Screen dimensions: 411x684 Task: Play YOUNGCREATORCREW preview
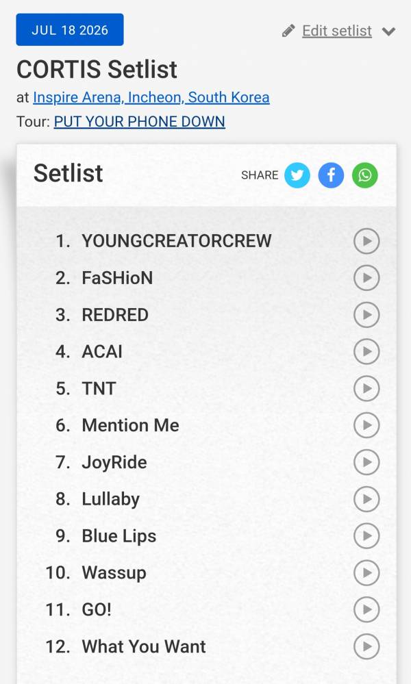(x=366, y=241)
